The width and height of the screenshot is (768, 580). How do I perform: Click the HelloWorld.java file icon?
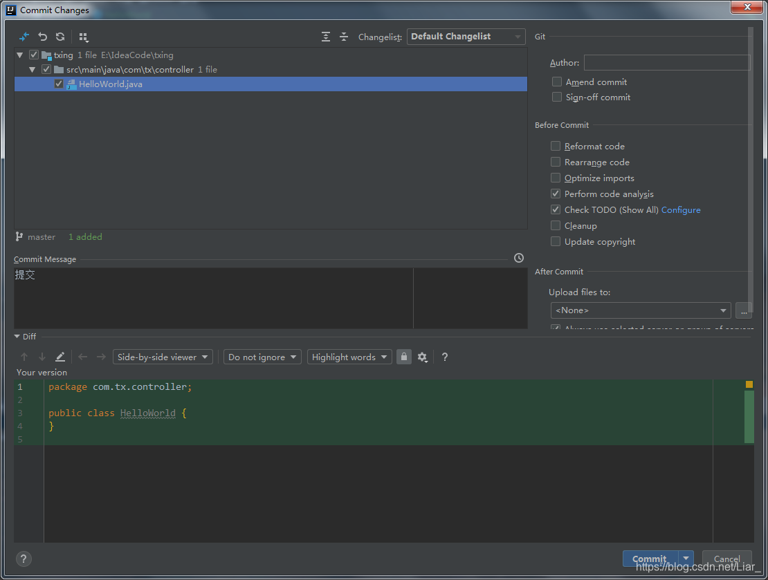71,84
